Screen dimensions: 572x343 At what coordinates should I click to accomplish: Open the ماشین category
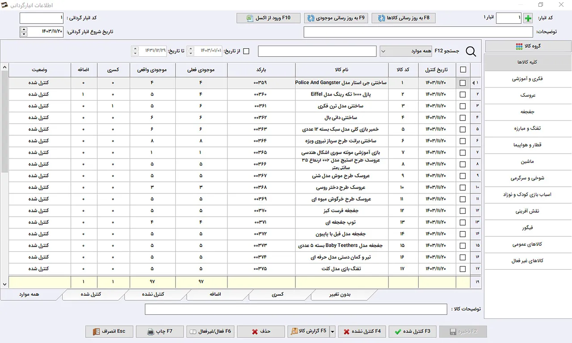coord(528,162)
